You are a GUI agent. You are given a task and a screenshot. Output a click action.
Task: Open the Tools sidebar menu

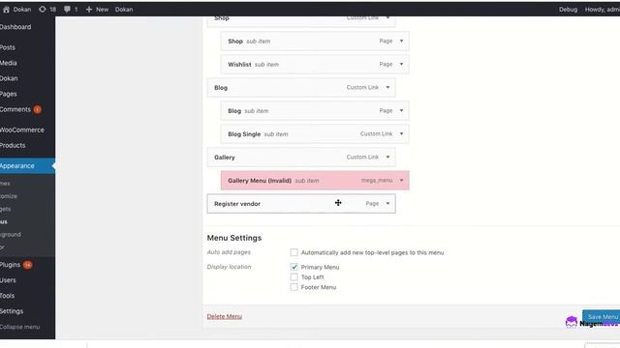(8, 296)
